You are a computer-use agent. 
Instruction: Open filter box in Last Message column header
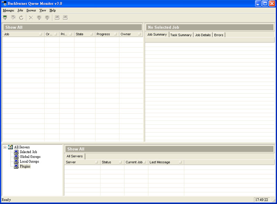pos(180,162)
